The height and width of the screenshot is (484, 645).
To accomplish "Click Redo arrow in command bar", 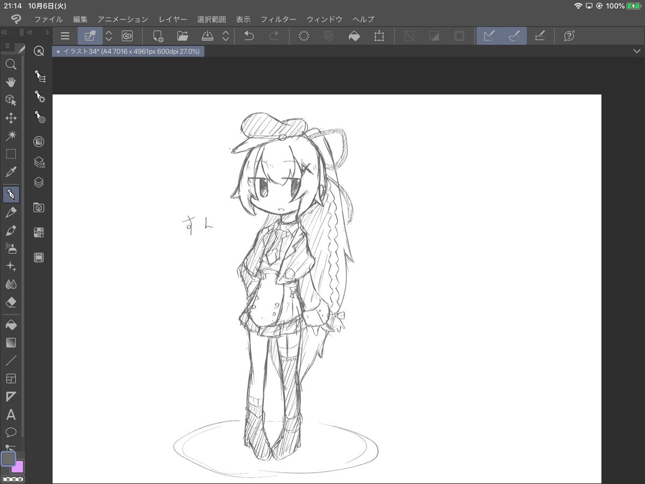I will pyautogui.click(x=274, y=36).
